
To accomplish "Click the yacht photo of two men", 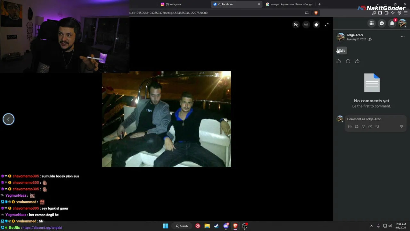I will pyautogui.click(x=167, y=119).
